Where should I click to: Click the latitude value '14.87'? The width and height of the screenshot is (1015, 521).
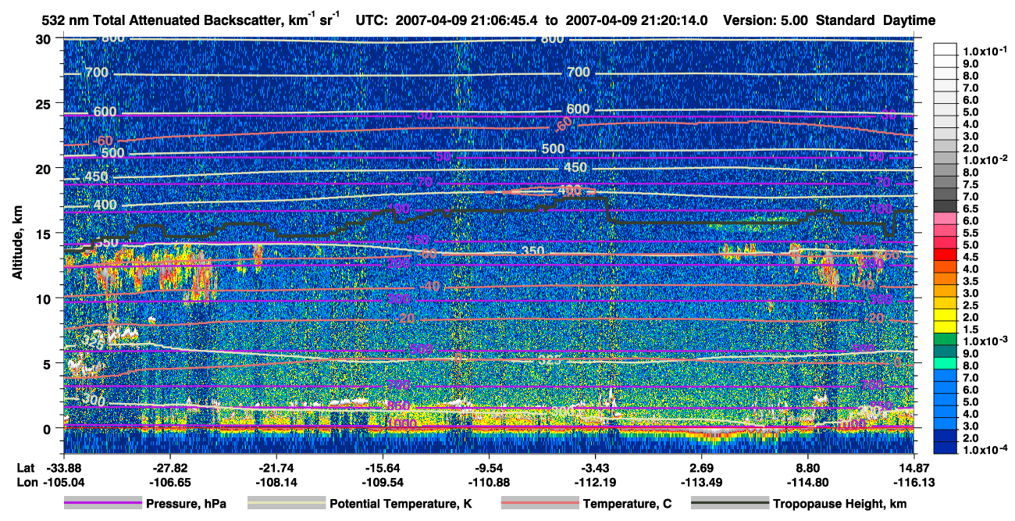pyautogui.click(x=913, y=468)
